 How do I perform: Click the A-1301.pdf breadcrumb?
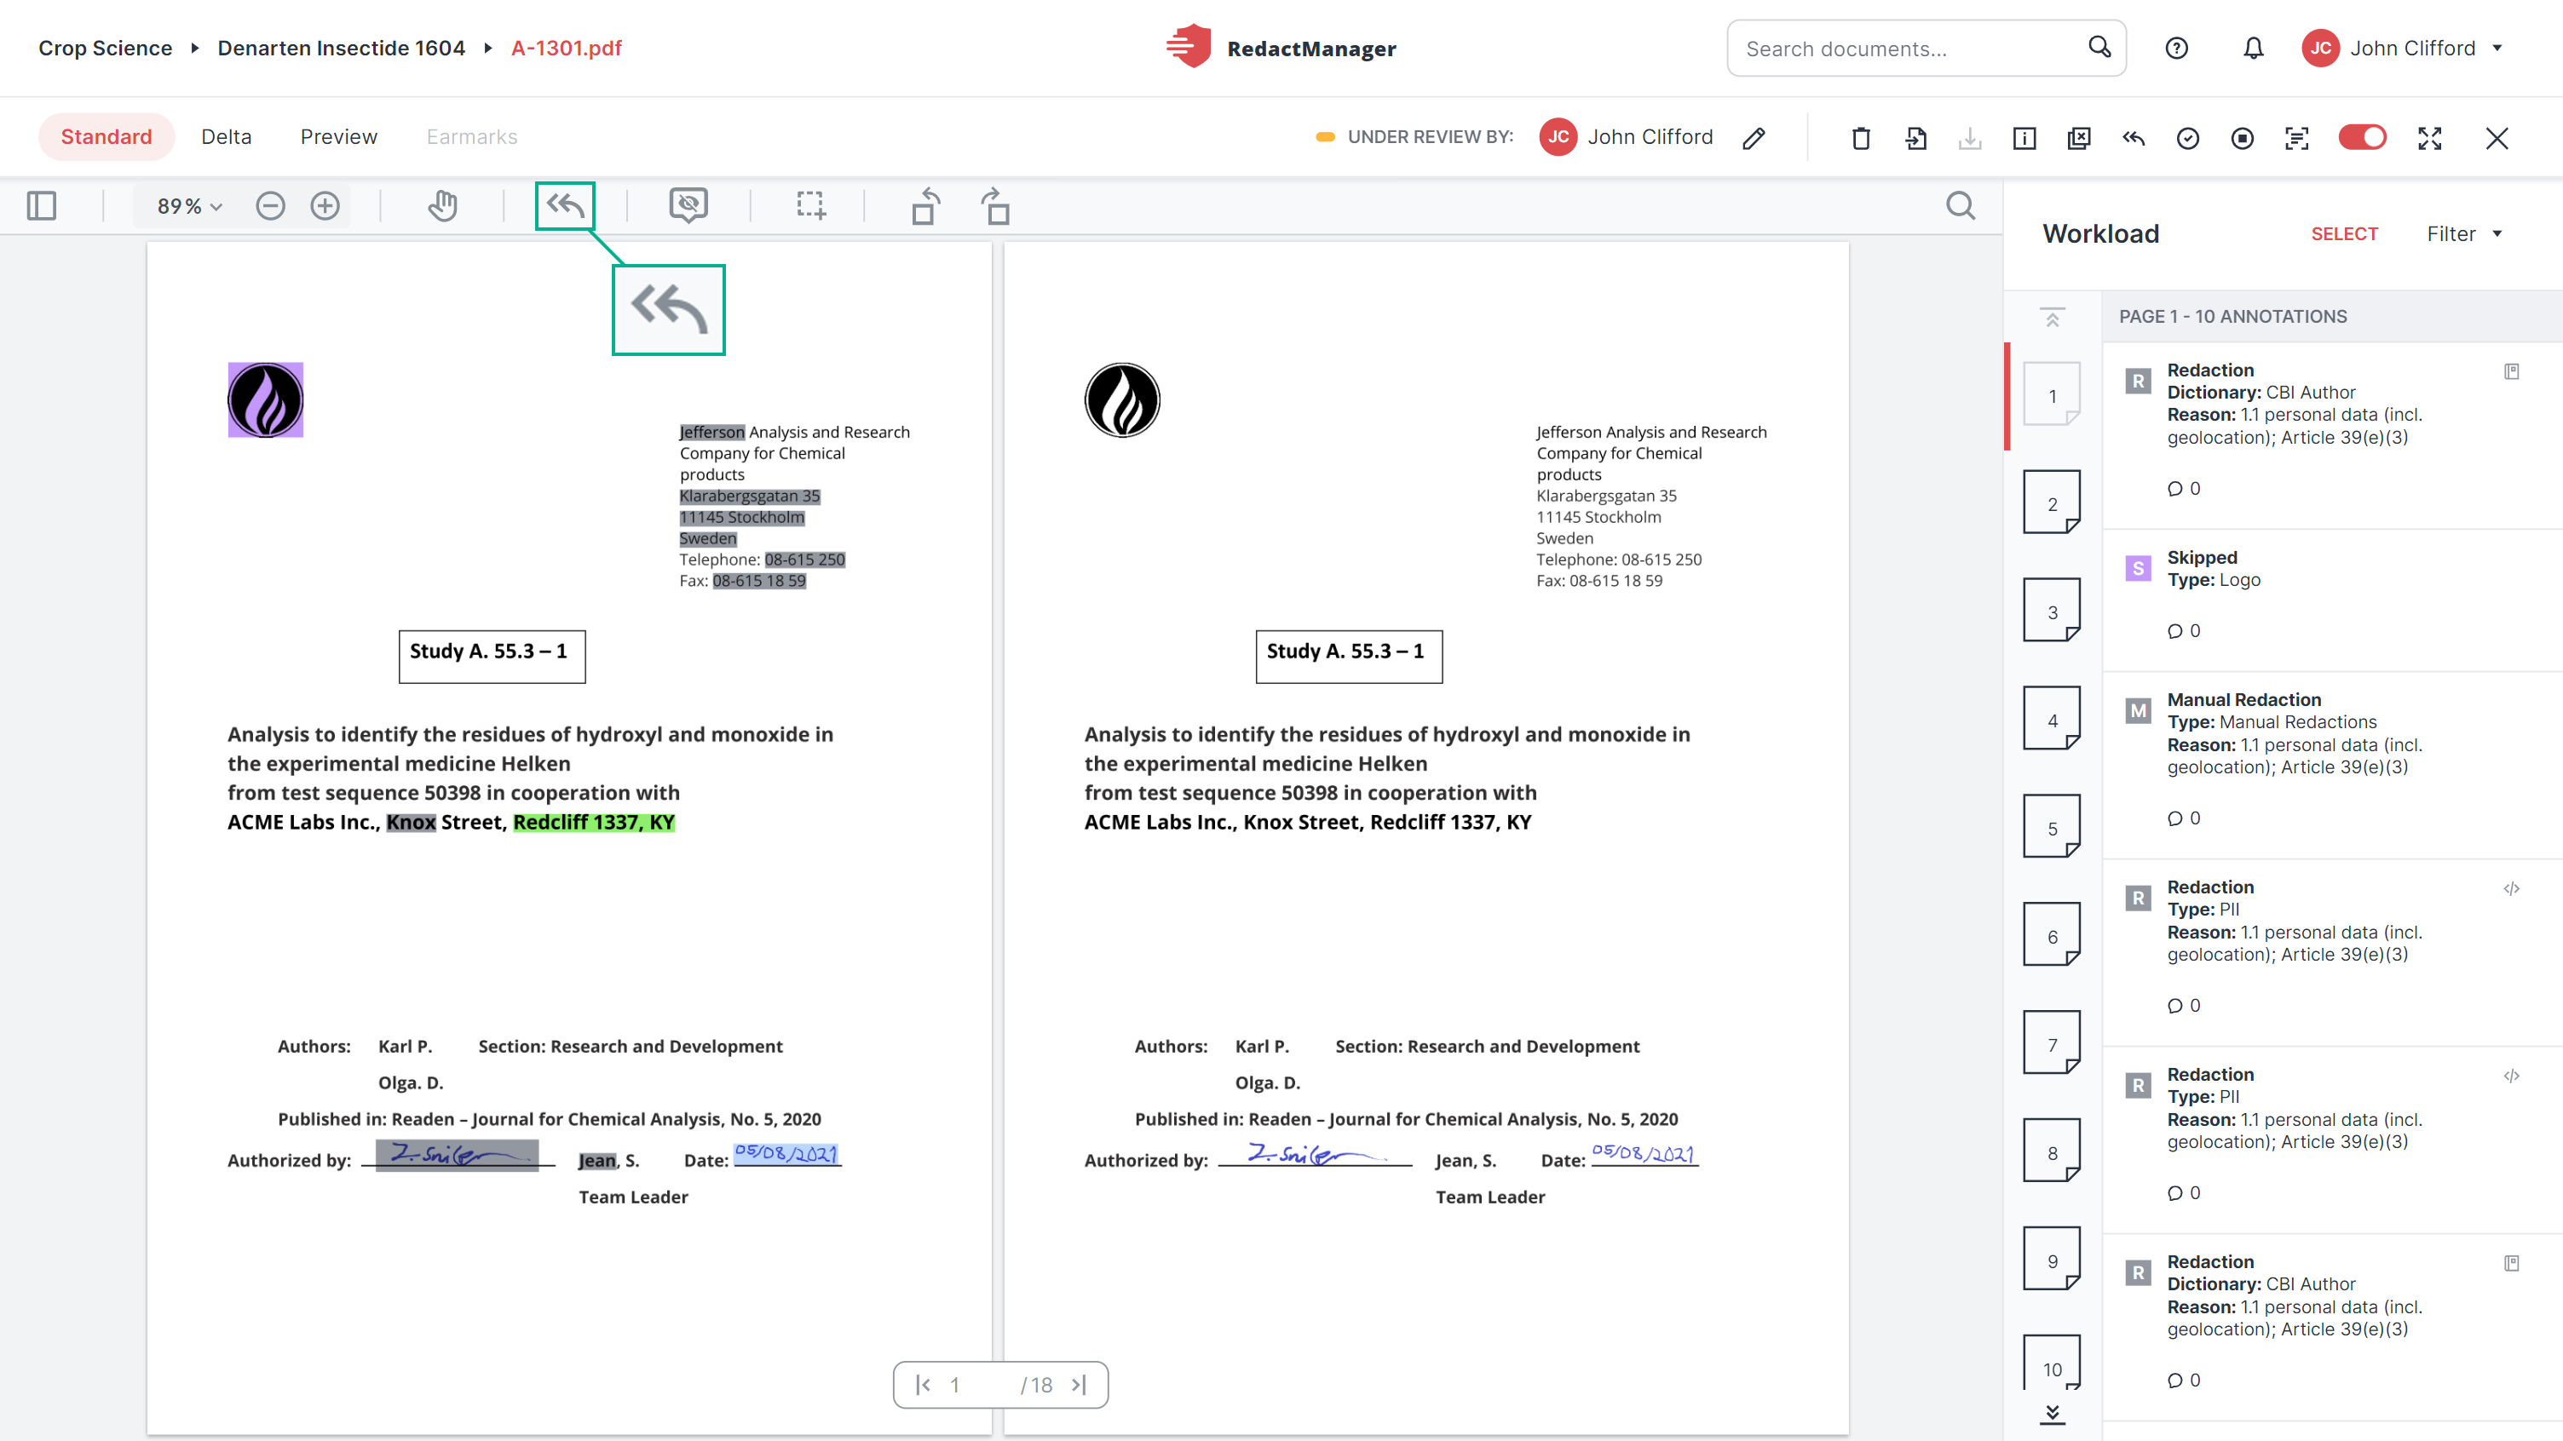[566, 48]
